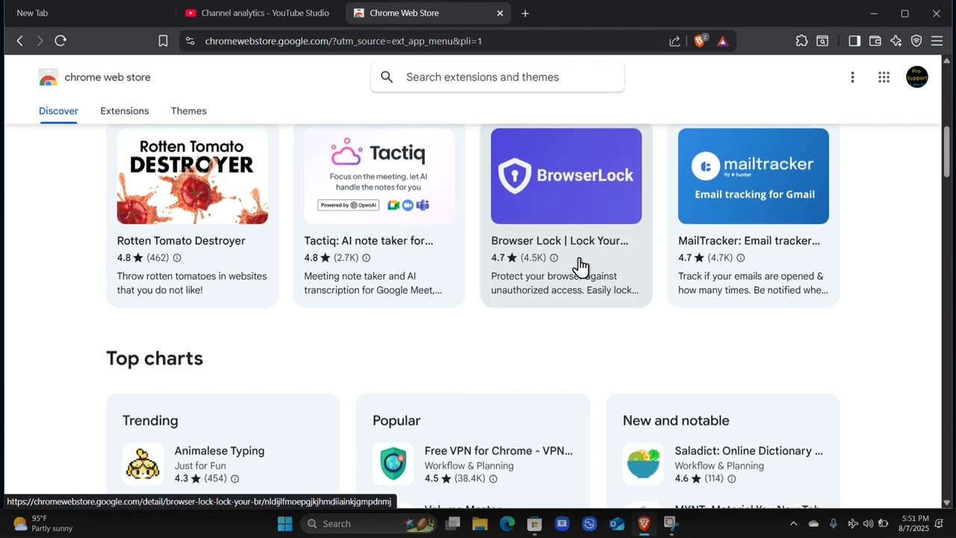Open the Extensions puzzle-piece menu

tap(801, 41)
